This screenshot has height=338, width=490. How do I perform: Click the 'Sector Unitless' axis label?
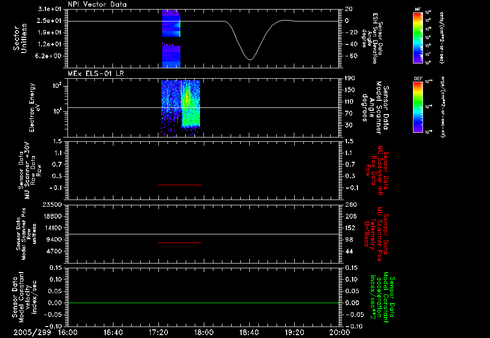(x=20, y=38)
